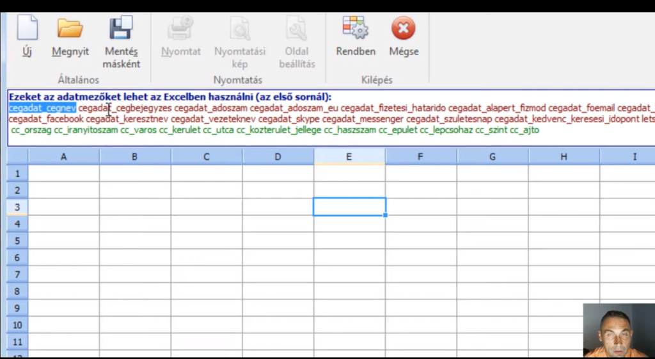This screenshot has width=655, height=359.
Task: Click the cegadat_foemail field name
Action: click(x=581, y=108)
